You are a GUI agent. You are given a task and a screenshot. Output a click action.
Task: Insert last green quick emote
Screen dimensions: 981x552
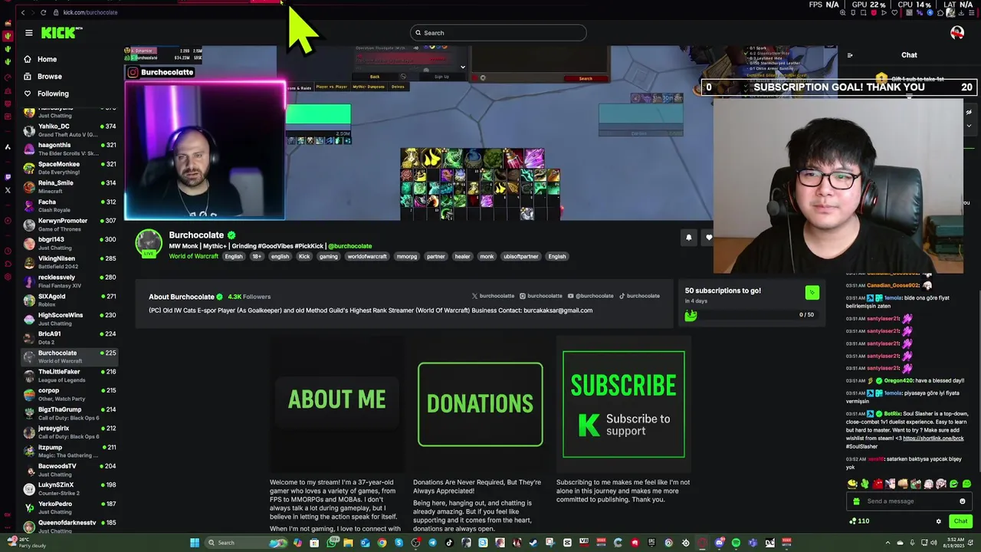(966, 484)
